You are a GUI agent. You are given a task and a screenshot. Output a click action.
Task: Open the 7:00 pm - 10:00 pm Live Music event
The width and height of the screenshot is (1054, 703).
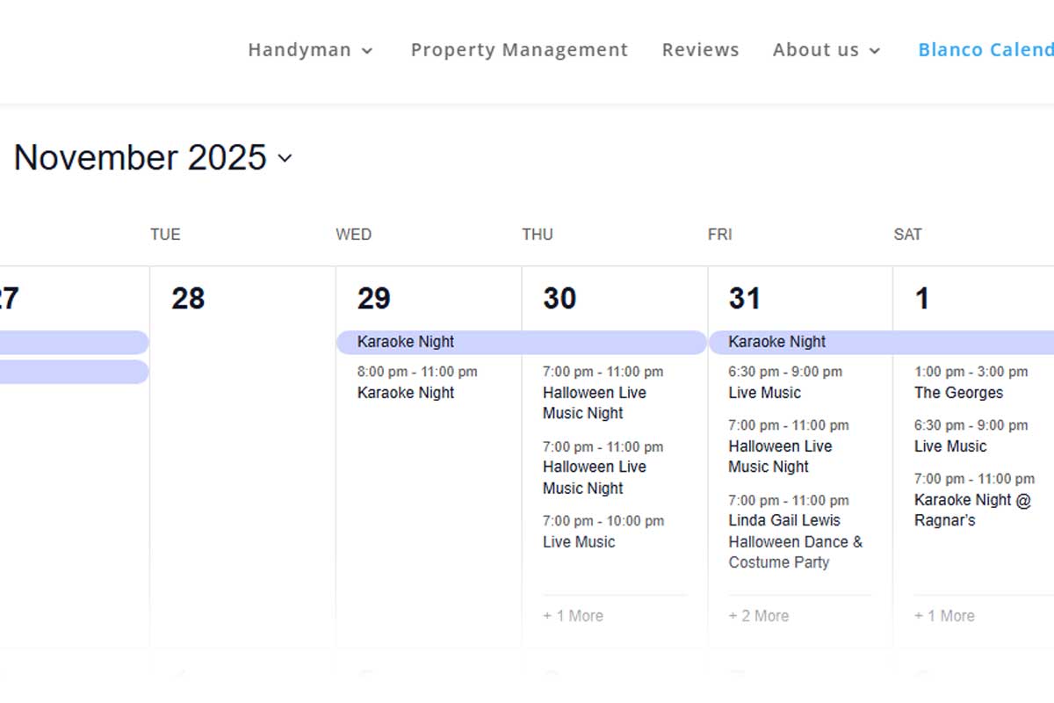click(x=579, y=542)
